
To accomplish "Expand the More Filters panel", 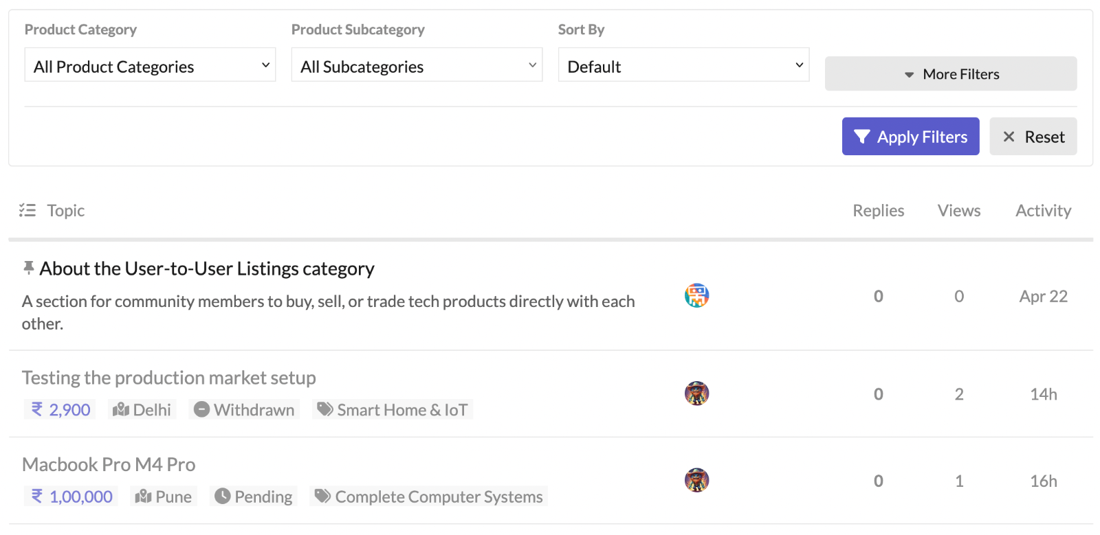I will 951,73.
